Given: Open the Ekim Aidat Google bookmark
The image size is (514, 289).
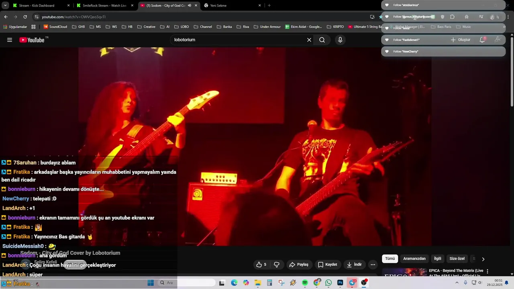Looking at the screenshot, I should click(x=304, y=27).
